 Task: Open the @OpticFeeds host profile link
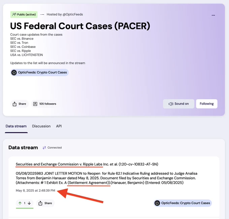click(73, 14)
